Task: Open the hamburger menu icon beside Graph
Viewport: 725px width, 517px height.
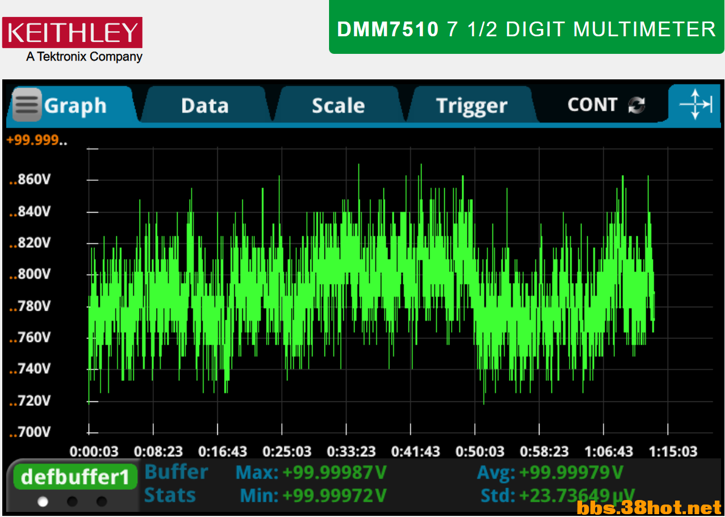Action: (27, 105)
